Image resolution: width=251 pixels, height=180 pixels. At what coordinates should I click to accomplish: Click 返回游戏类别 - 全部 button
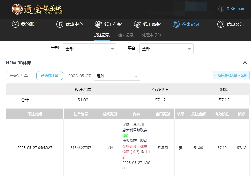point(231,75)
